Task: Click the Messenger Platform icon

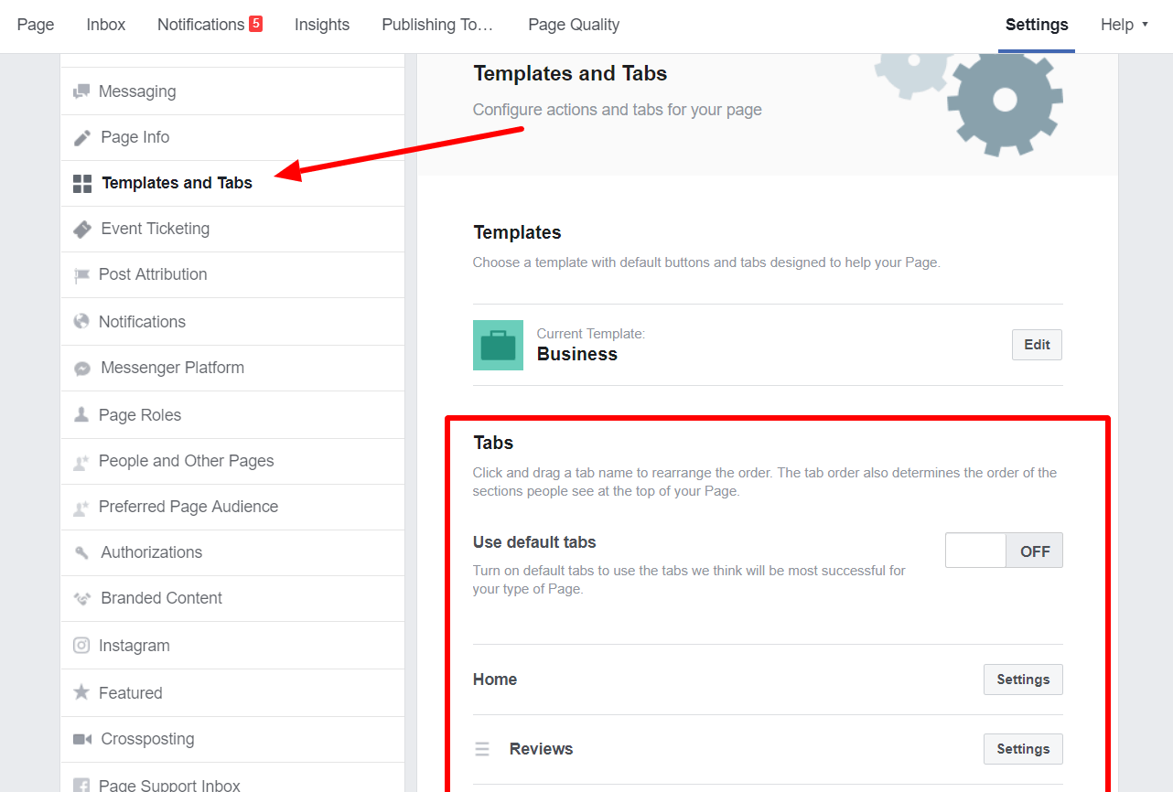Action: (x=82, y=369)
